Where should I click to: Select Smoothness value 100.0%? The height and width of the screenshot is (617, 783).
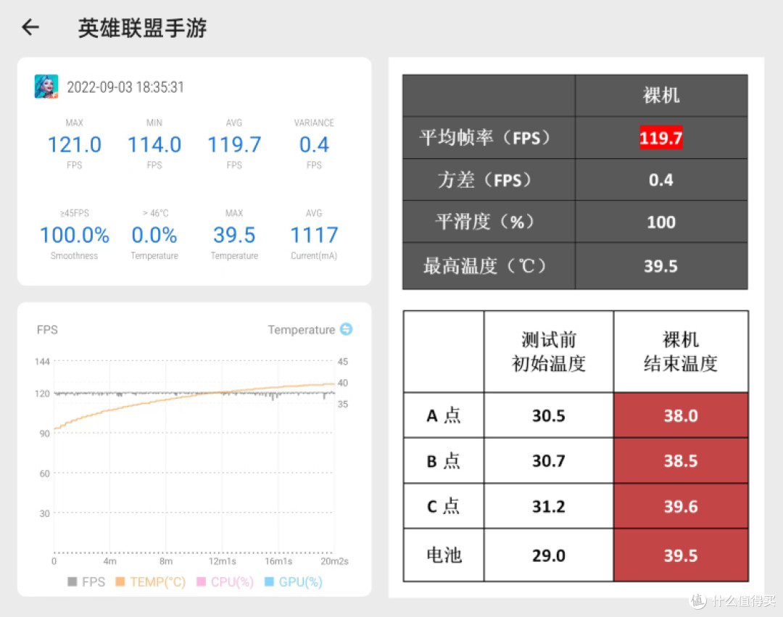[75, 235]
